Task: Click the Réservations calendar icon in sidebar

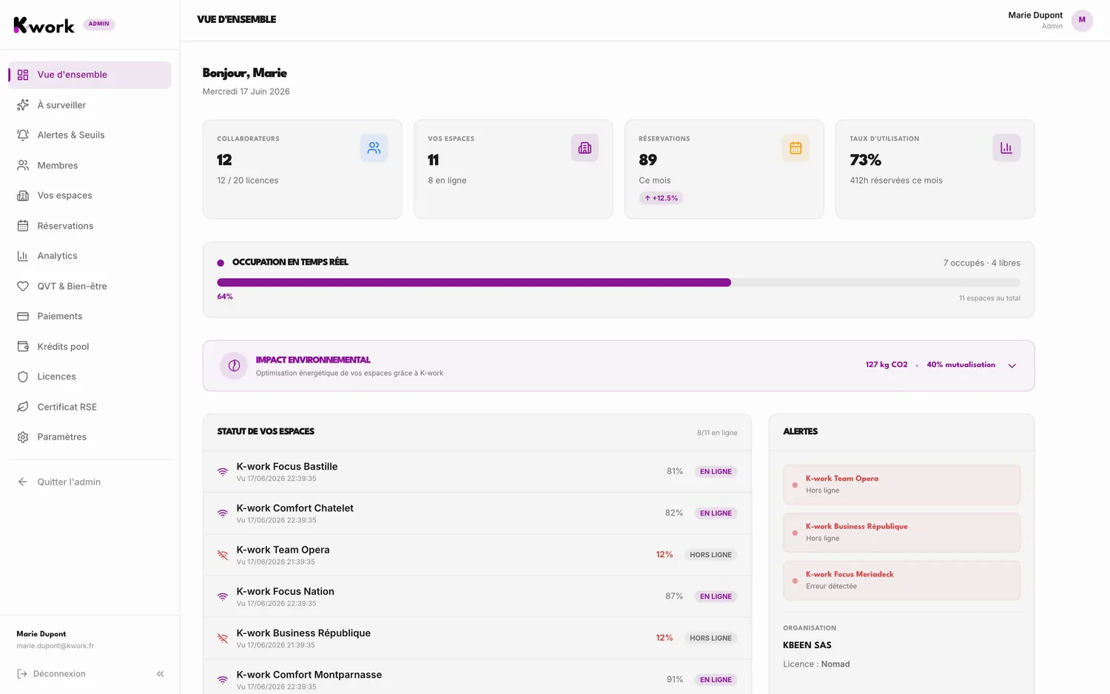Action: pos(23,226)
